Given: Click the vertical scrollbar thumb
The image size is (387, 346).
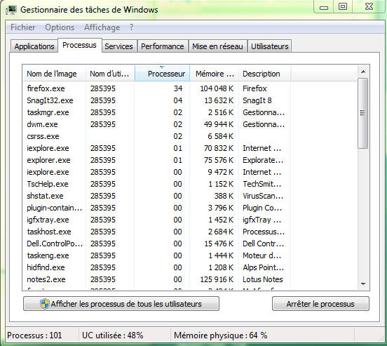Looking at the screenshot, I should point(363,113).
